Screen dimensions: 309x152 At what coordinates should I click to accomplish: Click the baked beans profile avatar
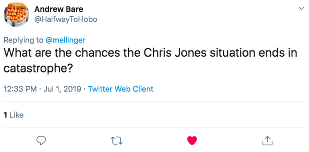click(x=17, y=14)
